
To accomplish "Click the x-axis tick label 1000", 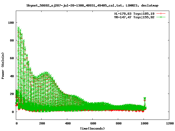I will pyautogui.click(x=144, y=123).
